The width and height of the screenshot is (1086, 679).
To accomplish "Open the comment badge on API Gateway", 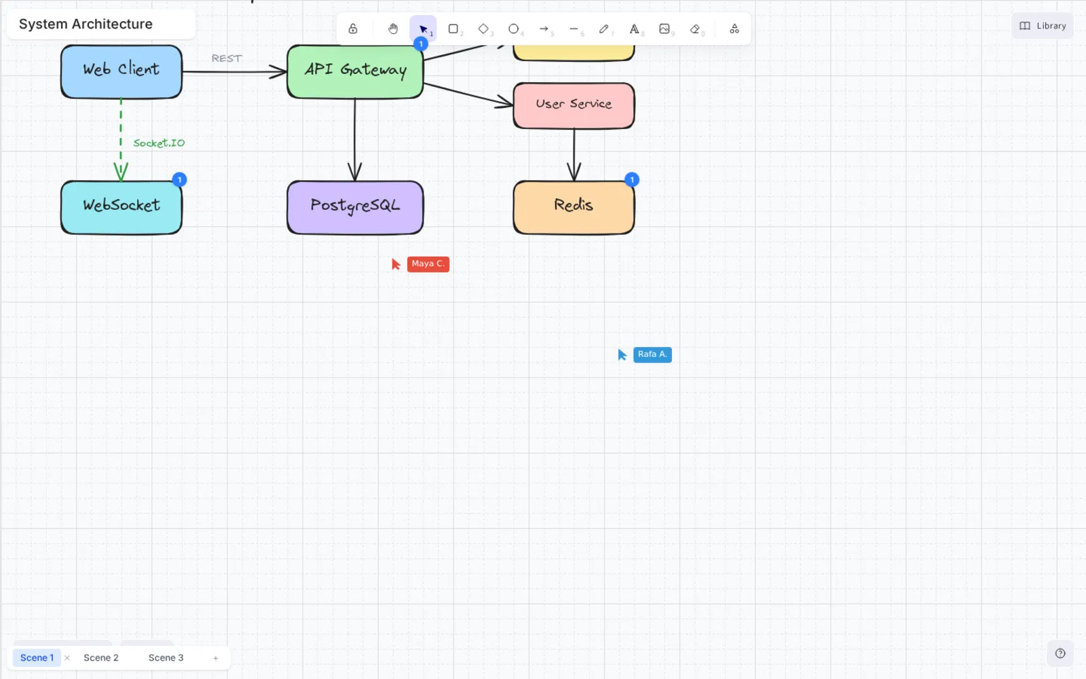I will (421, 43).
